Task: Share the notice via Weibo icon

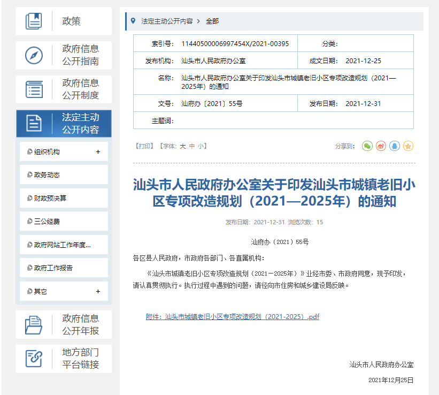Action: (381, 146)
